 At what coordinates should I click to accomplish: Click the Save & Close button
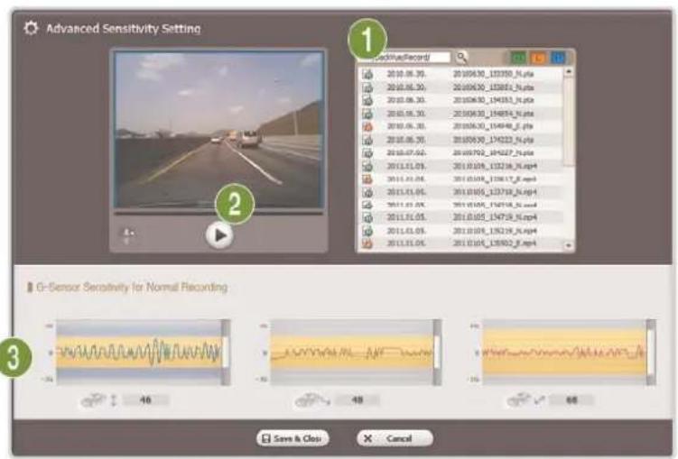293,438
